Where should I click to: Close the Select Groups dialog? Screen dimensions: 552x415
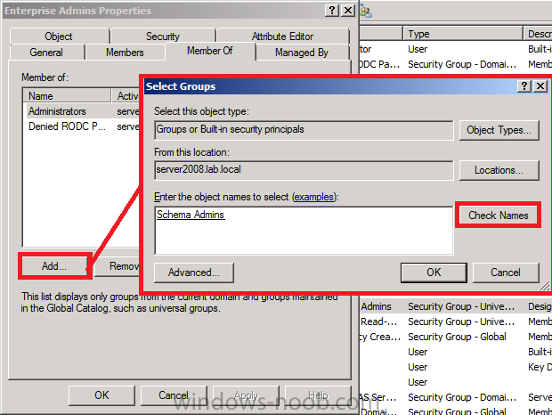pos(540,85)
